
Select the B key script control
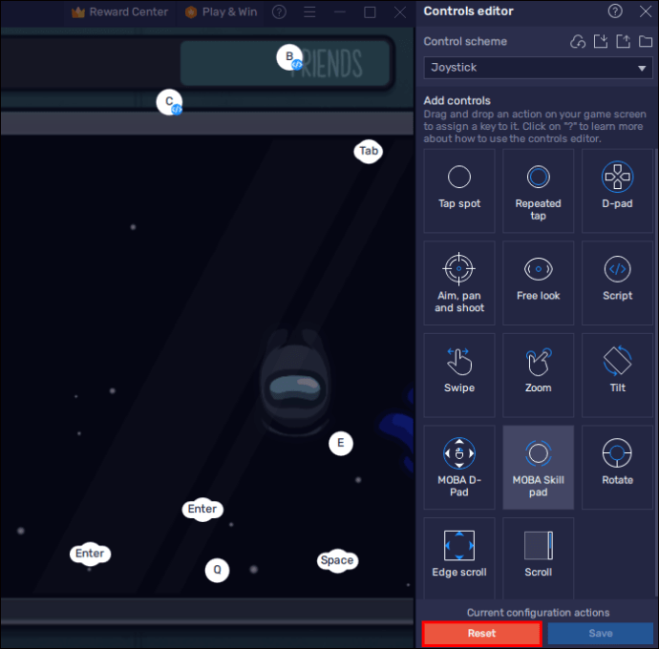pos(289,57)
